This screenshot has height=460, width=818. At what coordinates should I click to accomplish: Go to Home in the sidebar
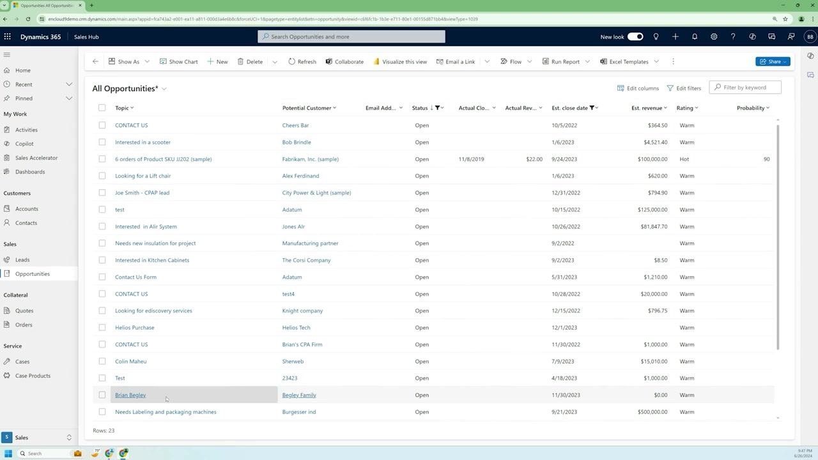point(23,70)
